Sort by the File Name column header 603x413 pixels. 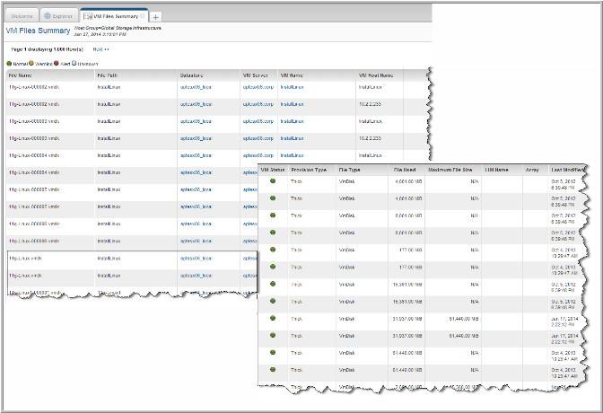click(20, 75)
